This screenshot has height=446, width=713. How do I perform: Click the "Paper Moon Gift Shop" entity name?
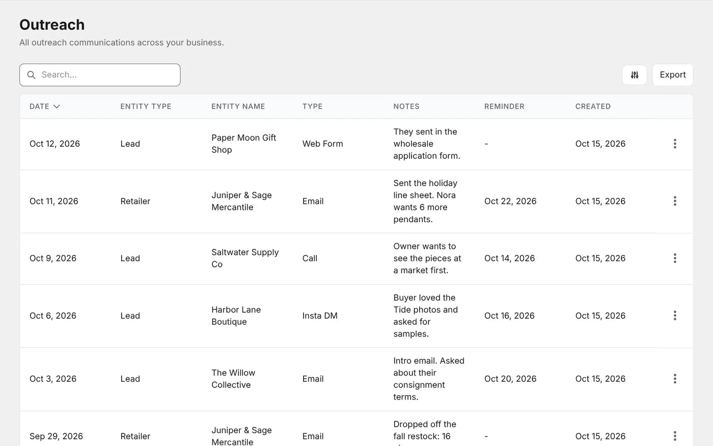click(244, 144)
